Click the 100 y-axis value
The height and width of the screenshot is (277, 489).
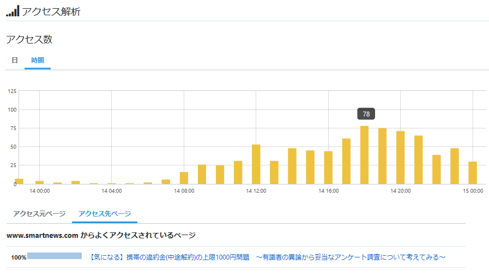point(12,109)
